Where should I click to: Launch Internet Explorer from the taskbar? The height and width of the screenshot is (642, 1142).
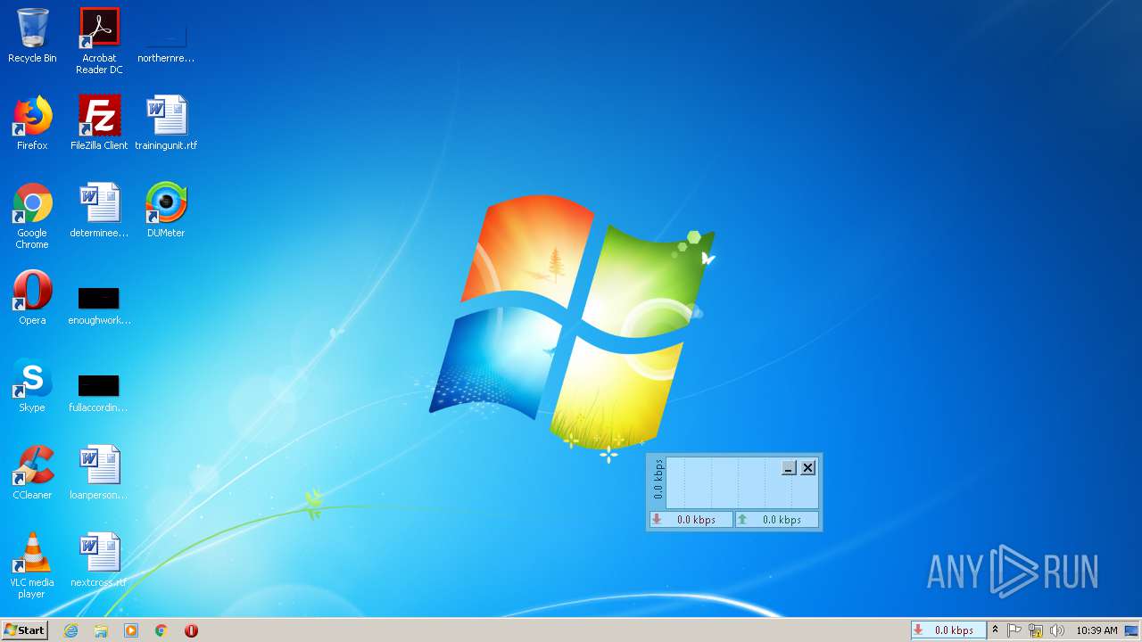pyautogui.click(x=70, y=630)
